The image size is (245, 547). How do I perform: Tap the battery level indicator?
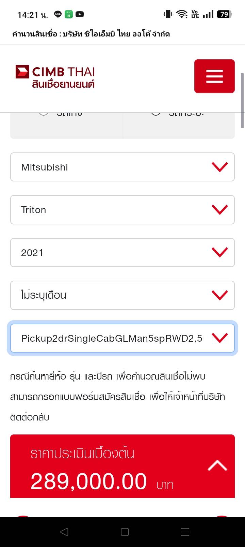pyautogui.click(x=225, y=14)
